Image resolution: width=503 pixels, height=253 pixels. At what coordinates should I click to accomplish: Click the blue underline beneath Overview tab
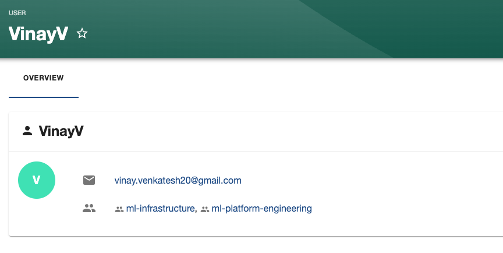tap(44, 97)
